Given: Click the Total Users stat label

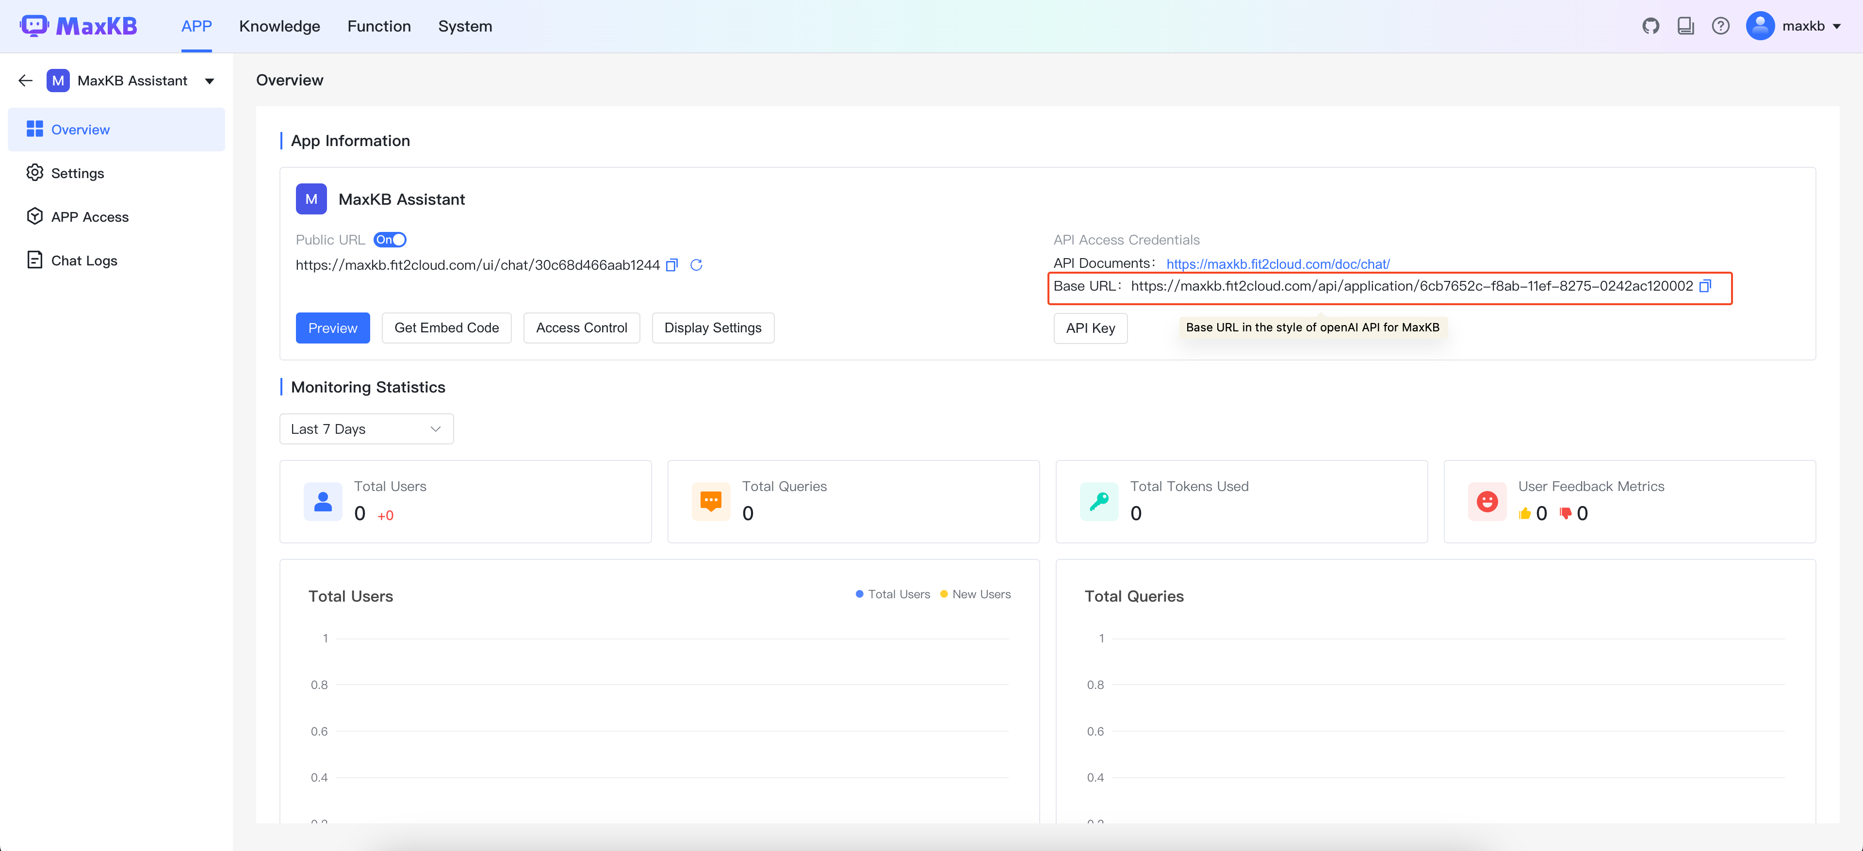Looking at the screenshot, I should tap(390, 486).
